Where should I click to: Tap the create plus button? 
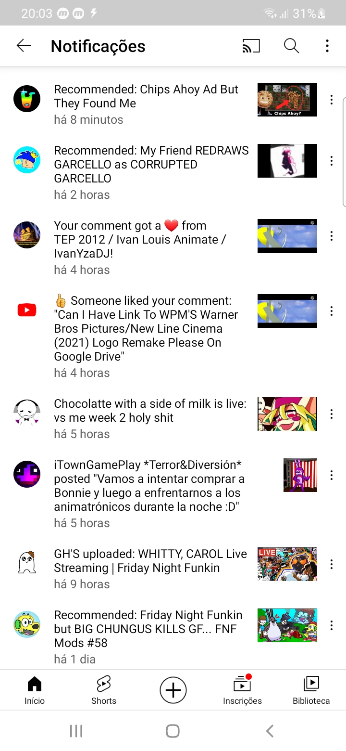coord(173,690)
